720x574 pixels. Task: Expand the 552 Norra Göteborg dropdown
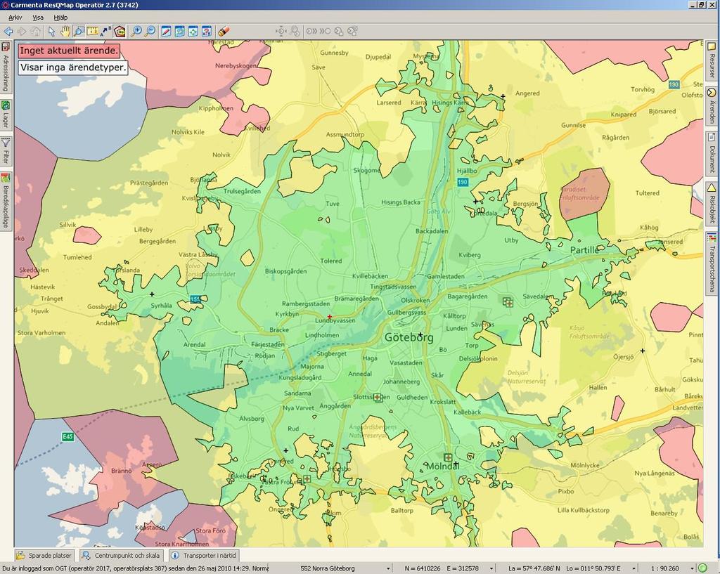coord(388,569)
